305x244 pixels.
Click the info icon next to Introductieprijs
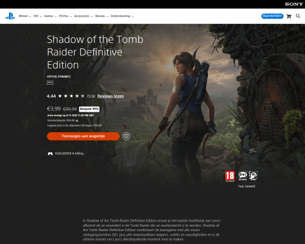(x=77, y=121)
